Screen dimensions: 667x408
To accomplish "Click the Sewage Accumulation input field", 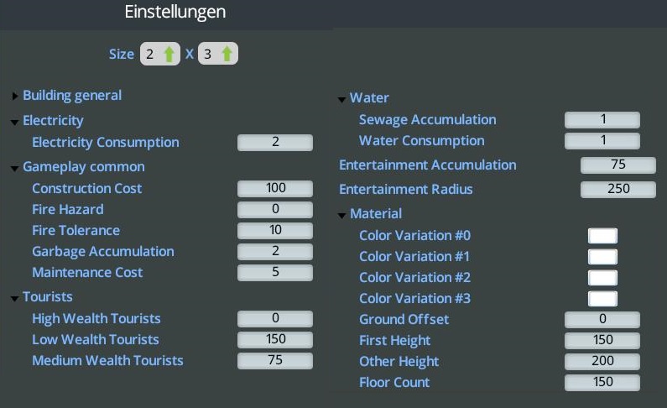I will click(602, 120).
